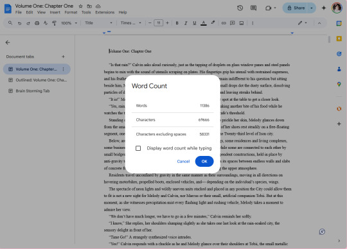Open the File menu

(x=19, y=12)
